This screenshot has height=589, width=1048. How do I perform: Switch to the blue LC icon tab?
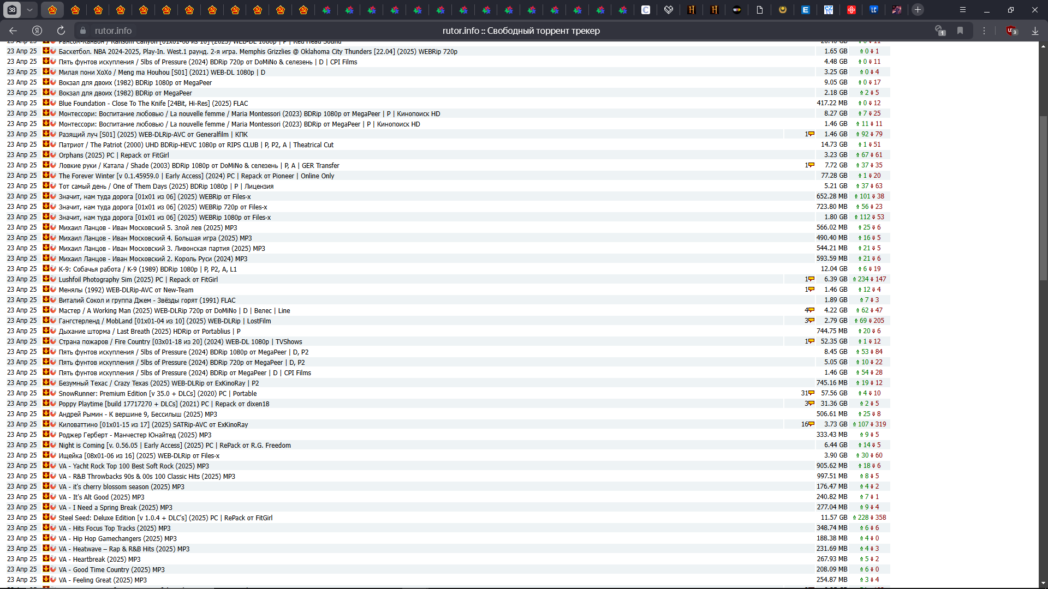[x=874, y=10]
